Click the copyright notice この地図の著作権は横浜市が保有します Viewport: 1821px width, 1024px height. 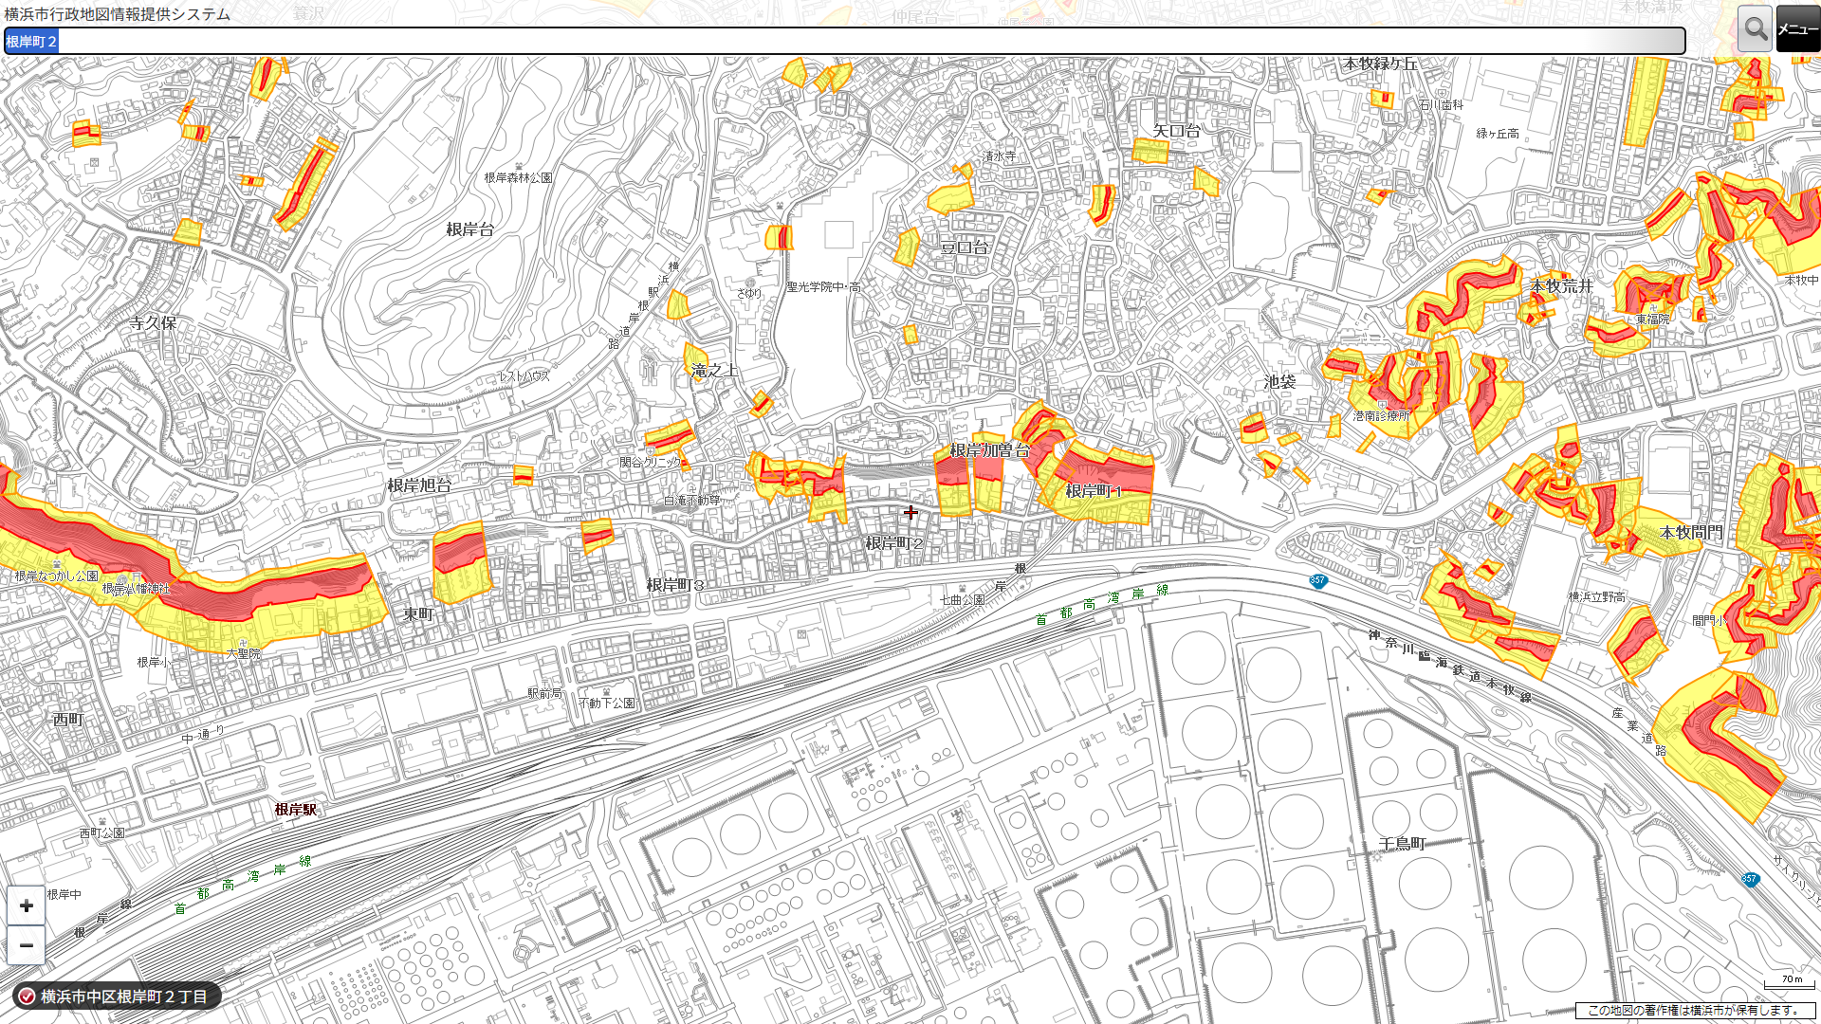tap(1693, 1010)
